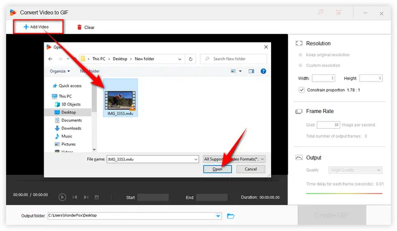Change the file view icon
Image resolution: width=397 pixels, height=231 pixels.
[x=233, y=71]
